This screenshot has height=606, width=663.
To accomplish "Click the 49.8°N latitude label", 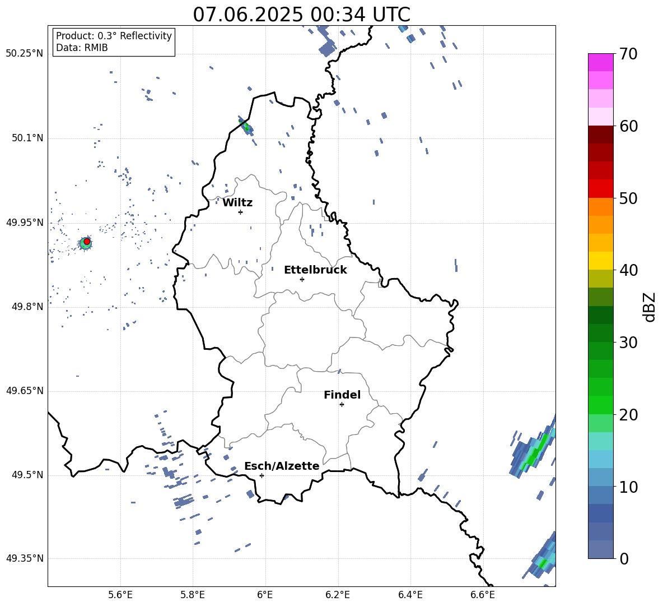I will 27,307.
